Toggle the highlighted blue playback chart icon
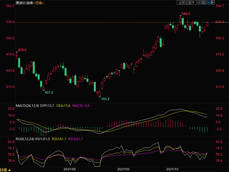The width and height of the screenshot is (229, 172). point(209,2)
